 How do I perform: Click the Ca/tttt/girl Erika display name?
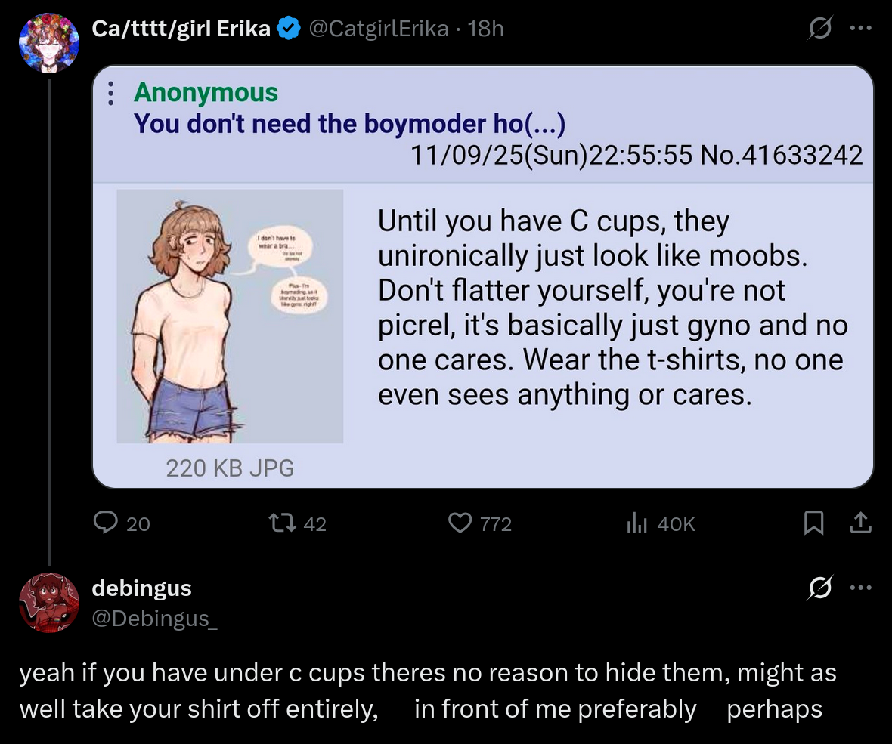pyautogui.click(x=181, y=29)
